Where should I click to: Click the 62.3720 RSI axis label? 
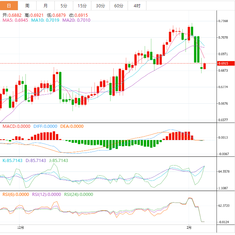click(x=224, y=206)
